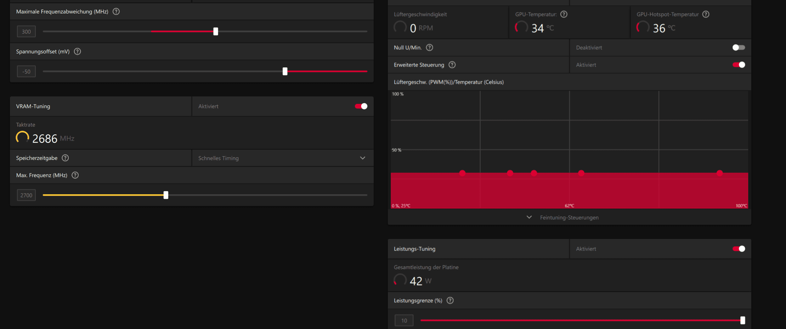Click the Max. Frequenz slider handle

pos(166,195)
